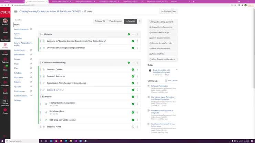Collapse the Welcome module arrow
255x143 pixels.
tap(42, 34)
